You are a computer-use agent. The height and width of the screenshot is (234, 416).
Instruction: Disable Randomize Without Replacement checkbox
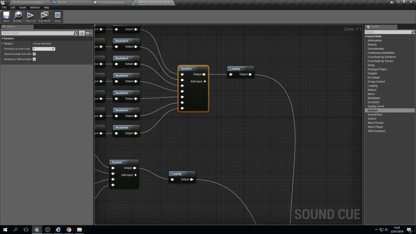pos(34,59)
